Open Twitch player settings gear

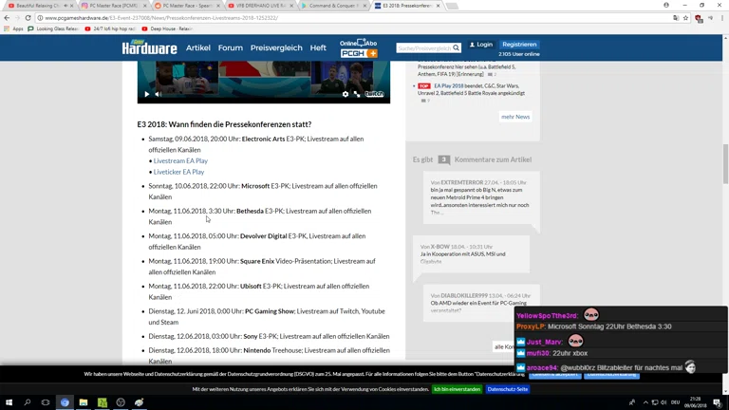346,94
